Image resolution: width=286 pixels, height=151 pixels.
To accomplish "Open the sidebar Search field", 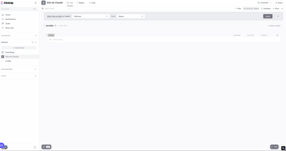I will [19, 9].
